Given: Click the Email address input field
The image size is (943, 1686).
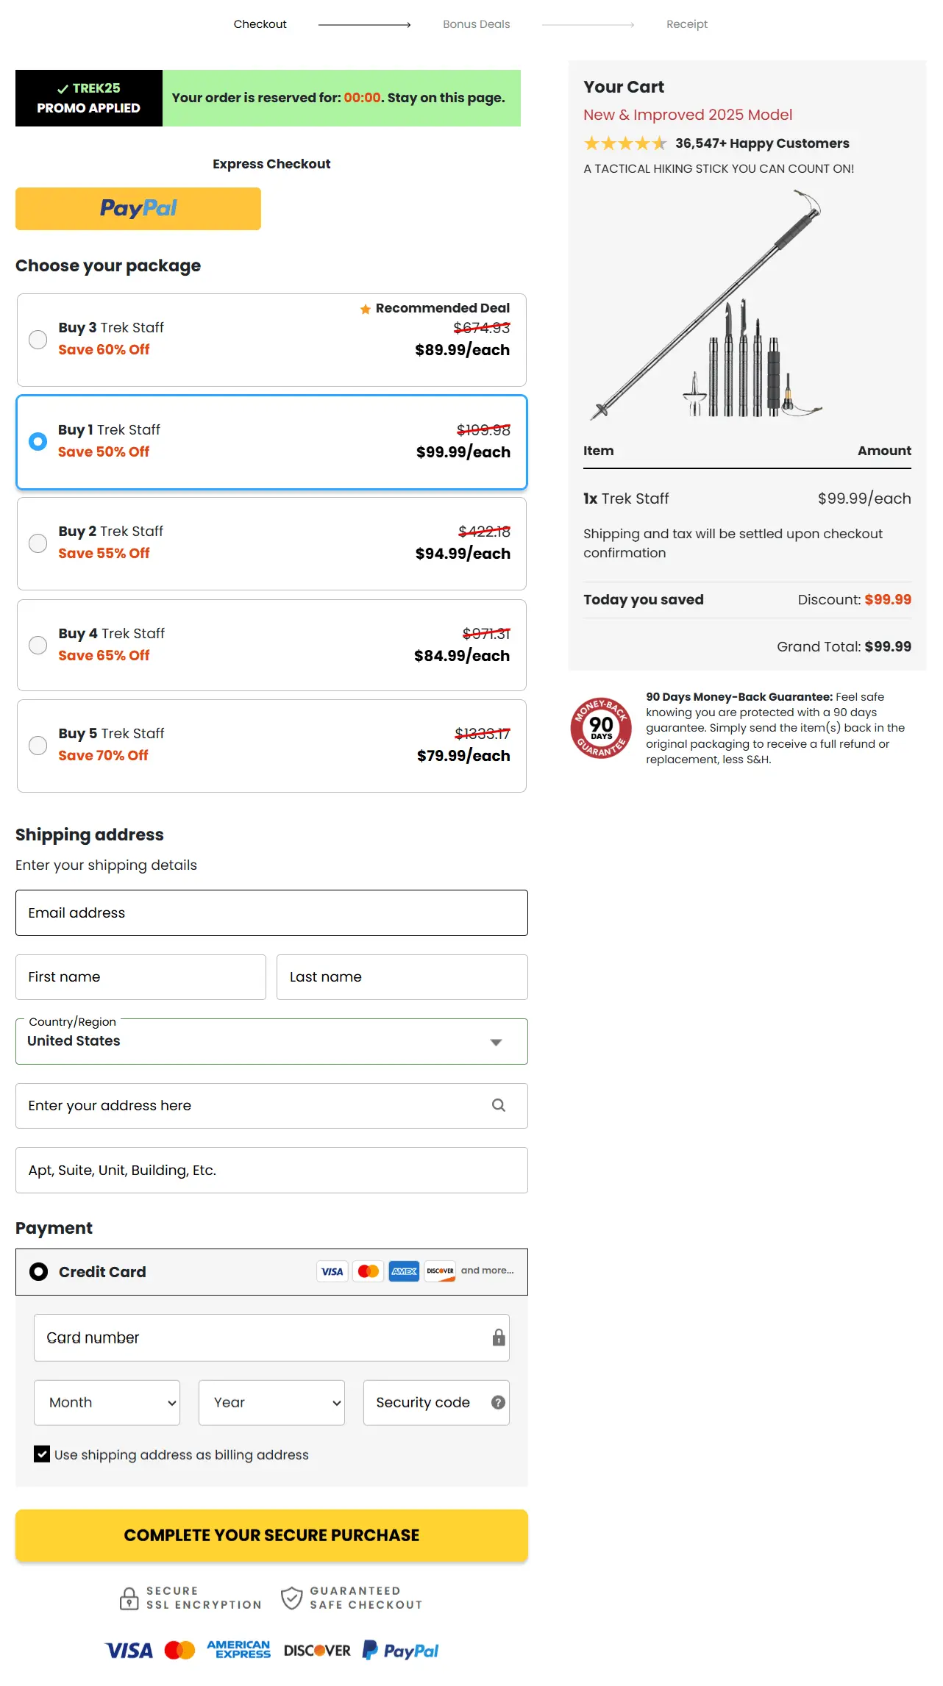Looking at the screenshot, I should [271, 912].
